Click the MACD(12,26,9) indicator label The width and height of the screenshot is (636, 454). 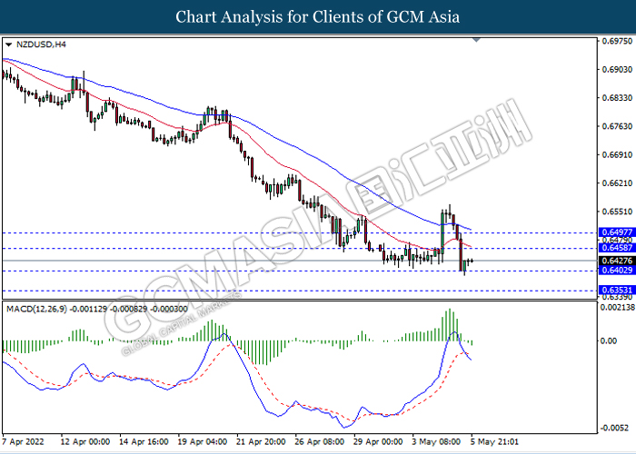coord(36,309)
